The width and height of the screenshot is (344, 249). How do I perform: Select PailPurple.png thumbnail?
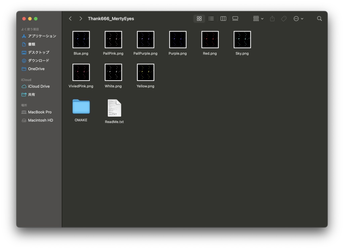point(145,40)
